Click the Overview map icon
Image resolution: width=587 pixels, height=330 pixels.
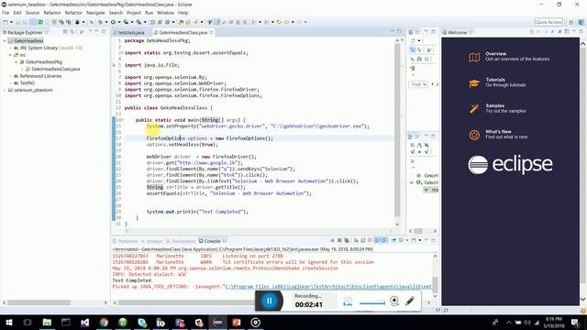tap(474, 57)
